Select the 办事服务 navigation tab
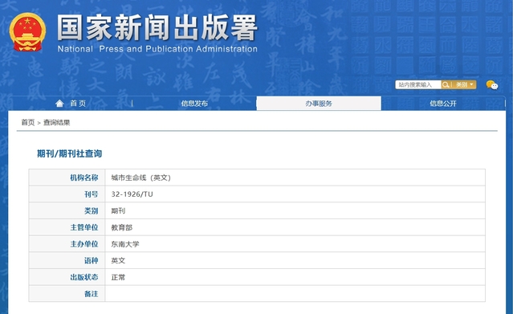Image resolution: width=513 pixels, height=314 pixels. (x=319, y=104)
